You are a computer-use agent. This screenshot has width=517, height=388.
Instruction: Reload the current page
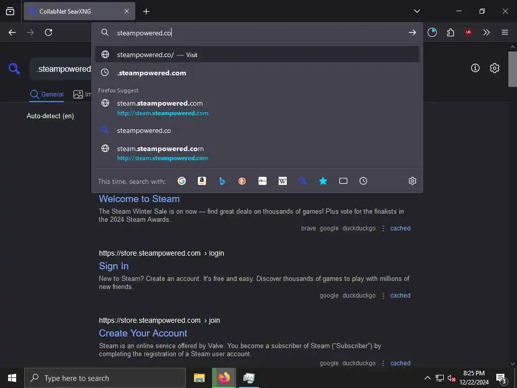48,32
